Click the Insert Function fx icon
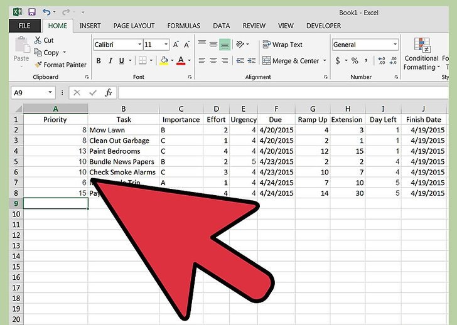Screen dimensions: 457x325 [109, 93]
